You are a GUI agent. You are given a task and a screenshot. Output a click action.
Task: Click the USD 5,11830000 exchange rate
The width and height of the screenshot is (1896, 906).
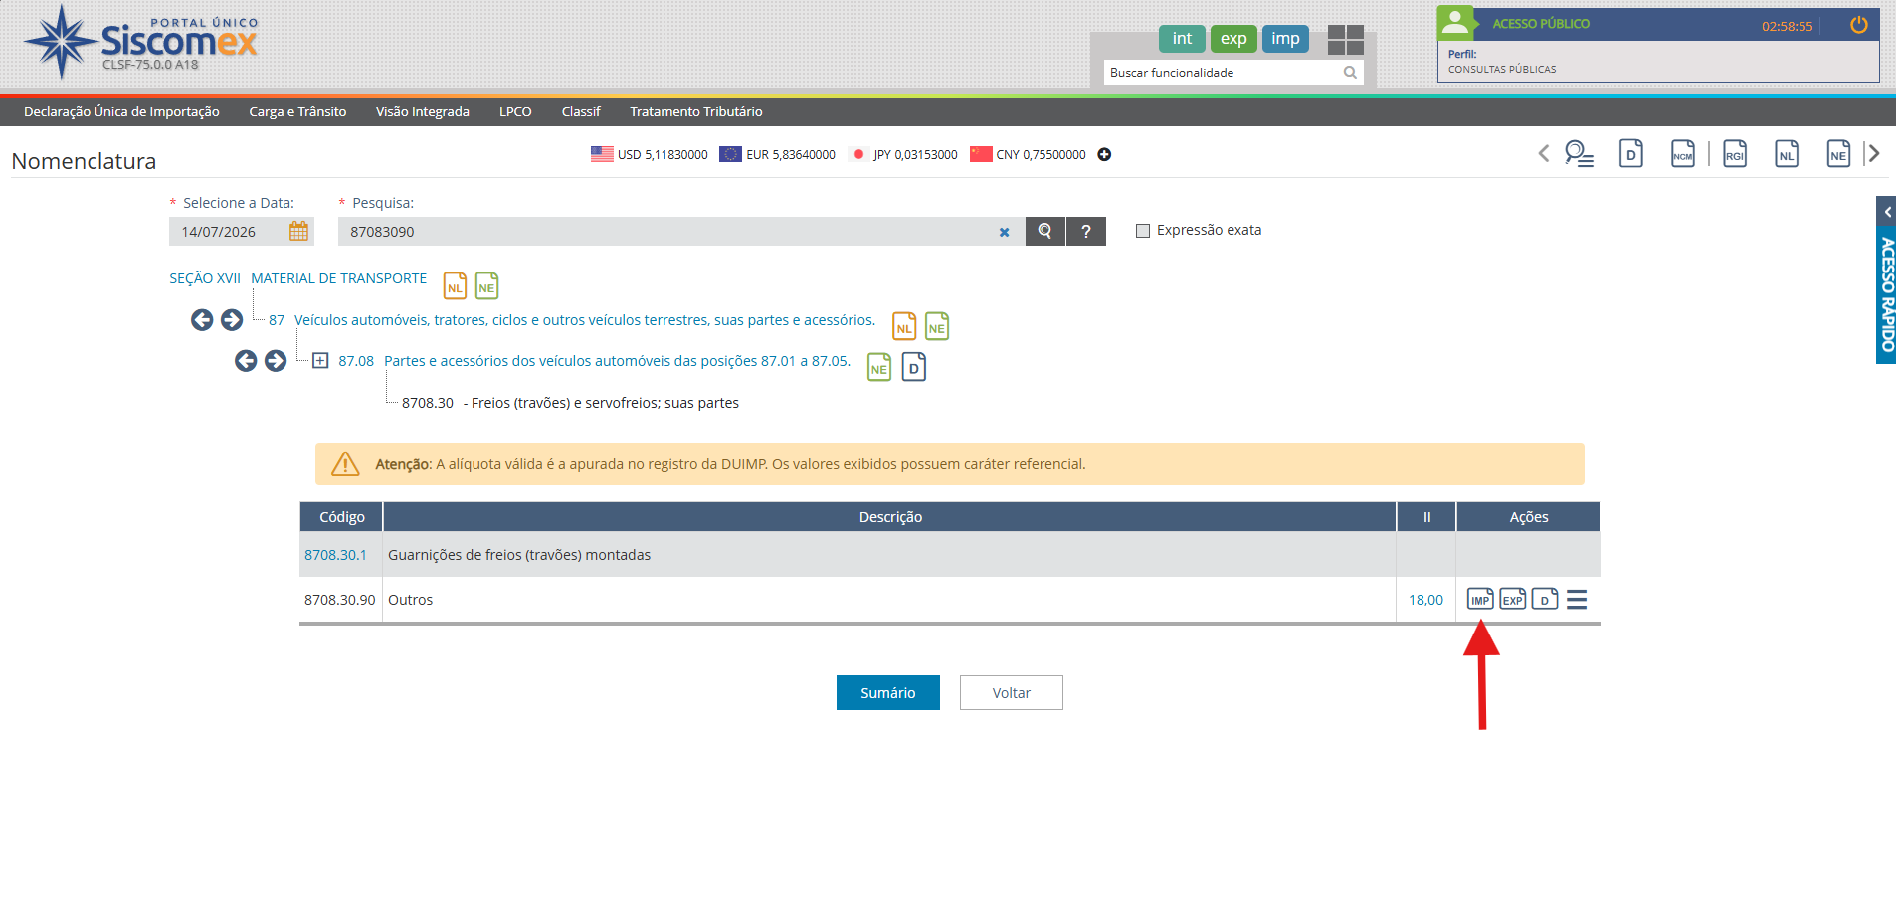650,154
